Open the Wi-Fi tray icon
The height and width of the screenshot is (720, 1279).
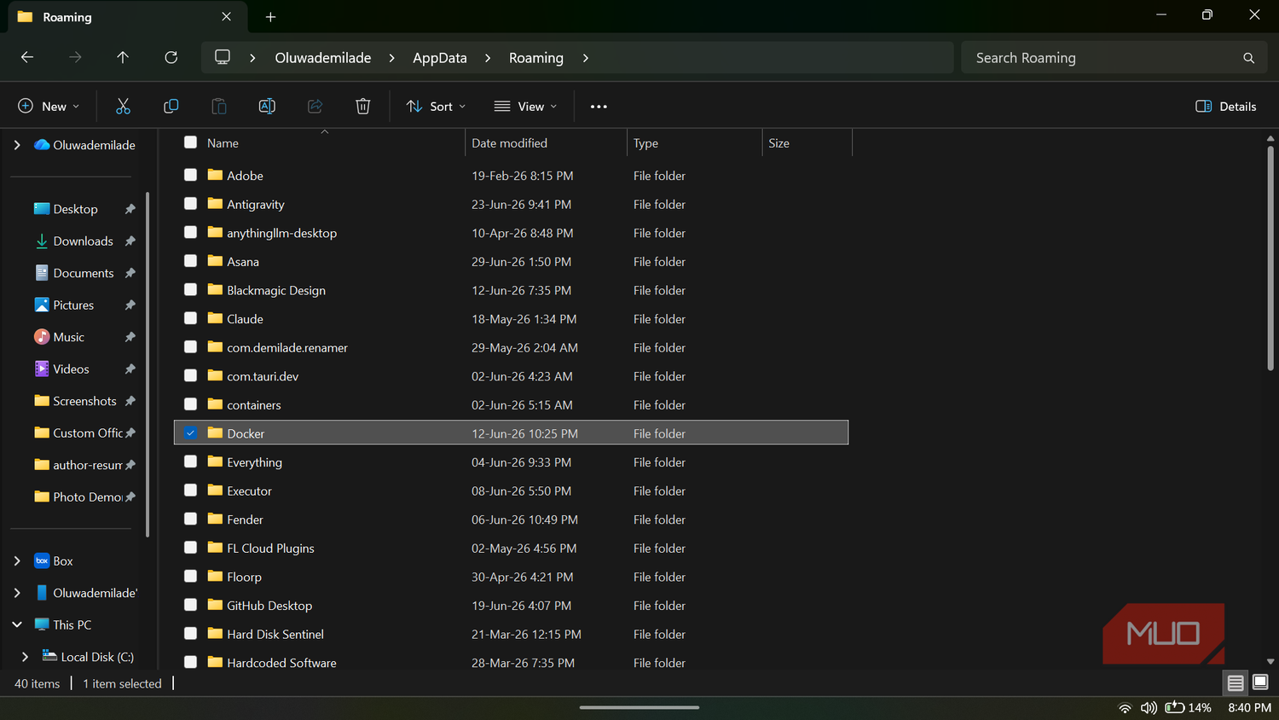point(1125,708)
